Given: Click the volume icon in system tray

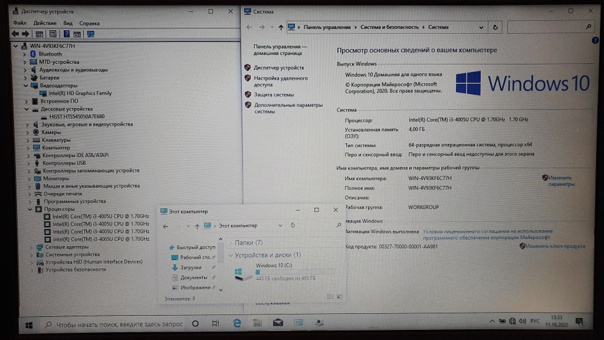Looking at the screenshot, I should tap(522, 321).
